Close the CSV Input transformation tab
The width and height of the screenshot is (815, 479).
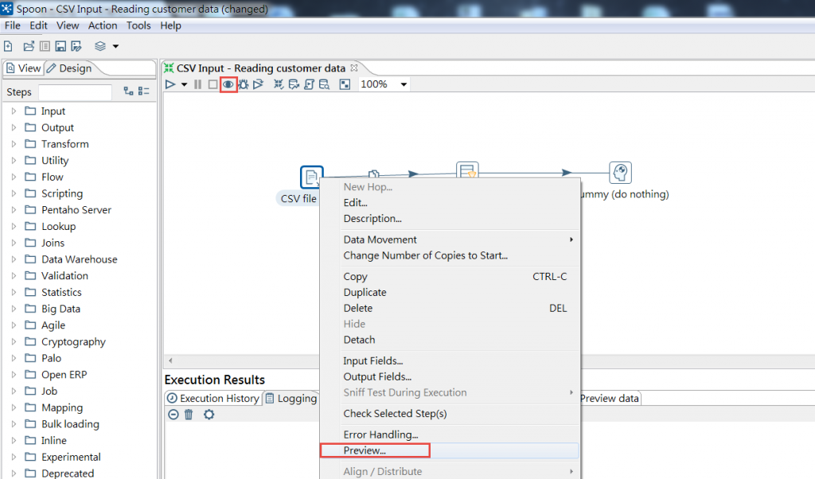(x=354, y=68)
